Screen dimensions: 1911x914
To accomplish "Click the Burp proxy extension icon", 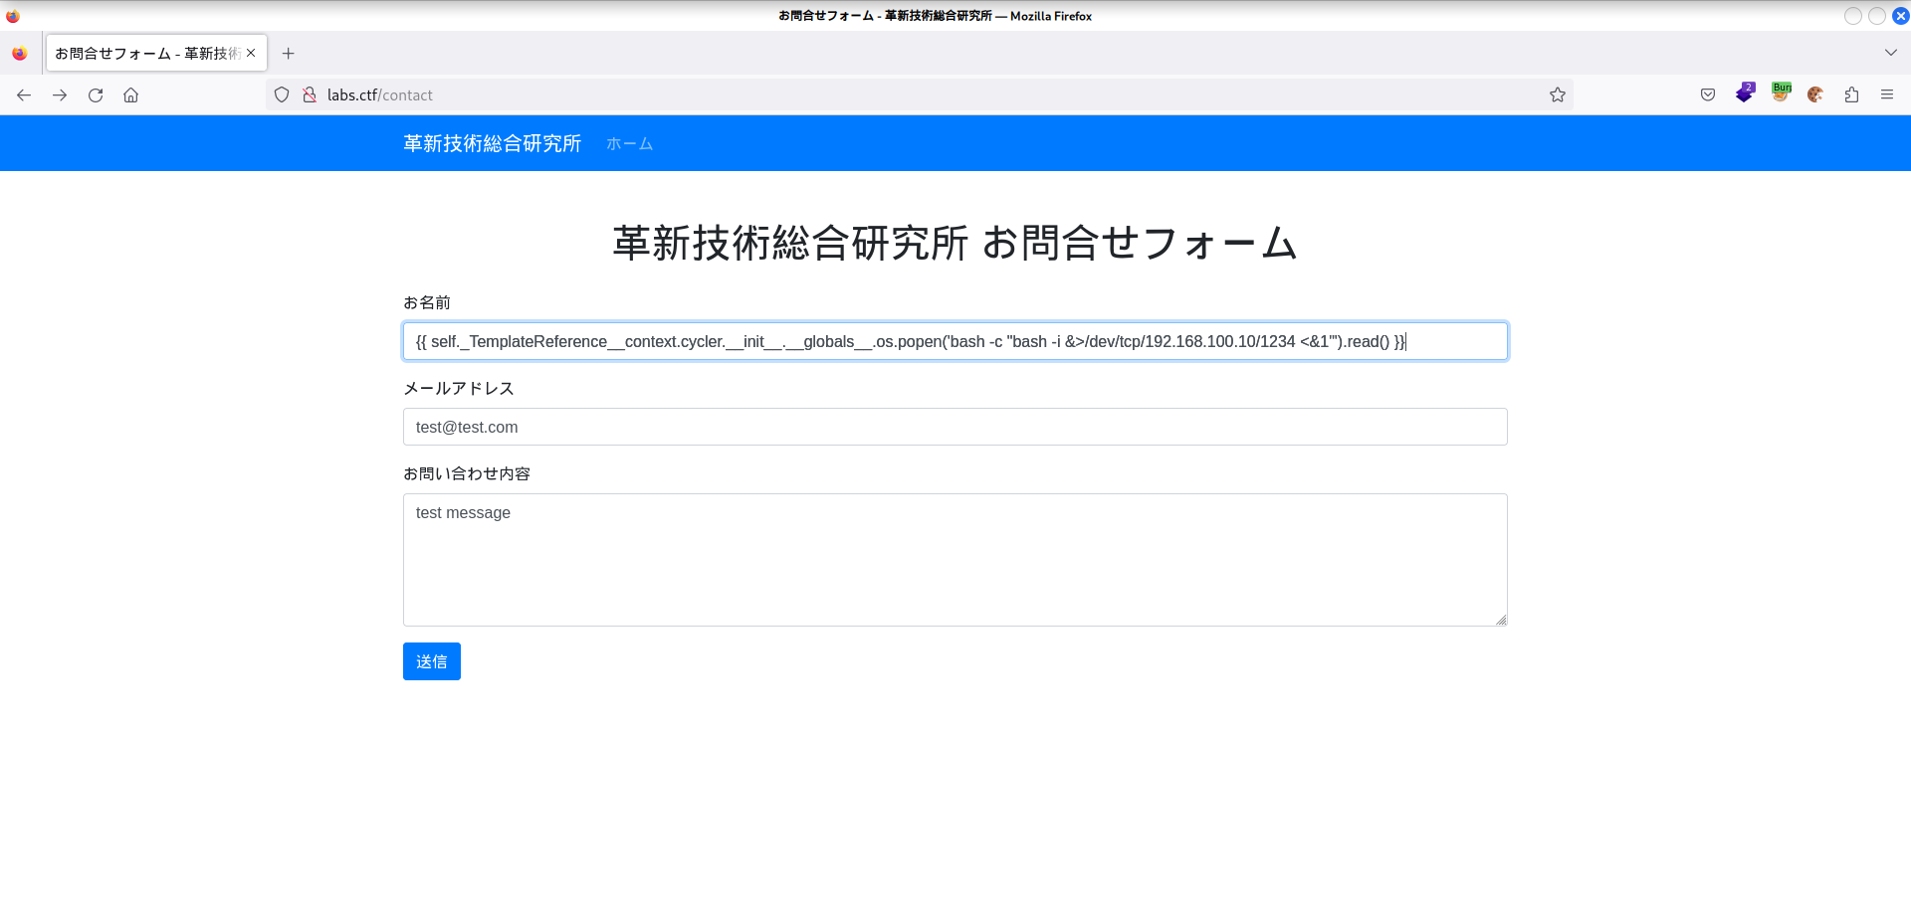I will tap(1781, 93).
